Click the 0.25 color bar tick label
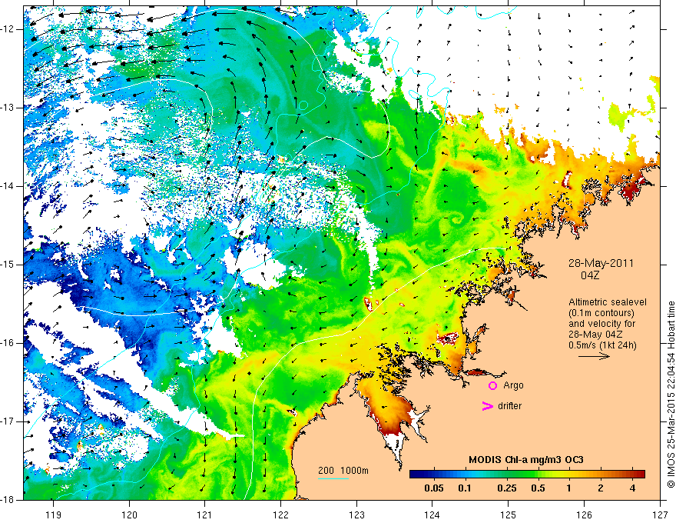The height and width of the screenshot is (523, 676). coord(506,488)
